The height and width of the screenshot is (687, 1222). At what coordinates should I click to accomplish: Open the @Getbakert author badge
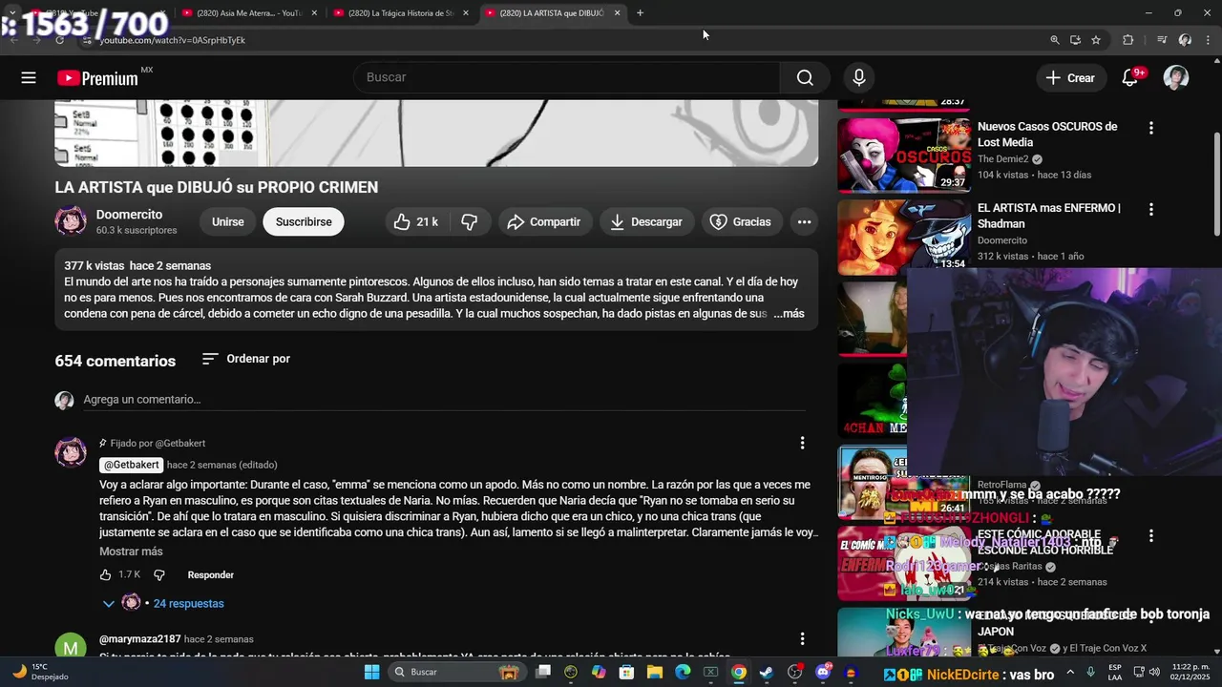(x=132, y=465)
